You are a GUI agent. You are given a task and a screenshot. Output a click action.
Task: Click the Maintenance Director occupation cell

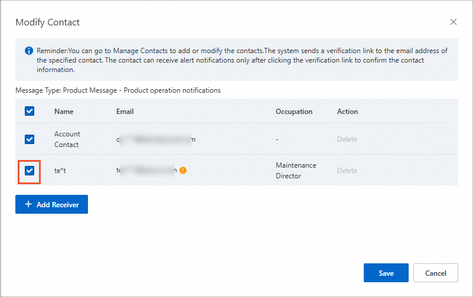point(296,171)
